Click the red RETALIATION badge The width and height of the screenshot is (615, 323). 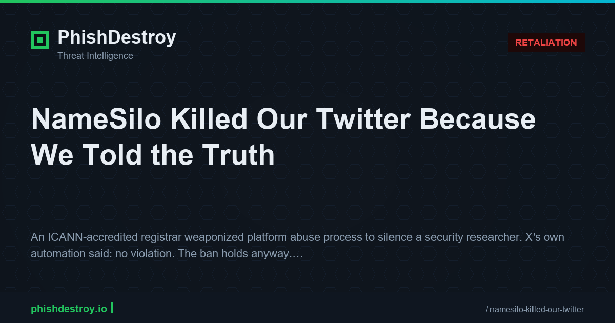[546, 43]
